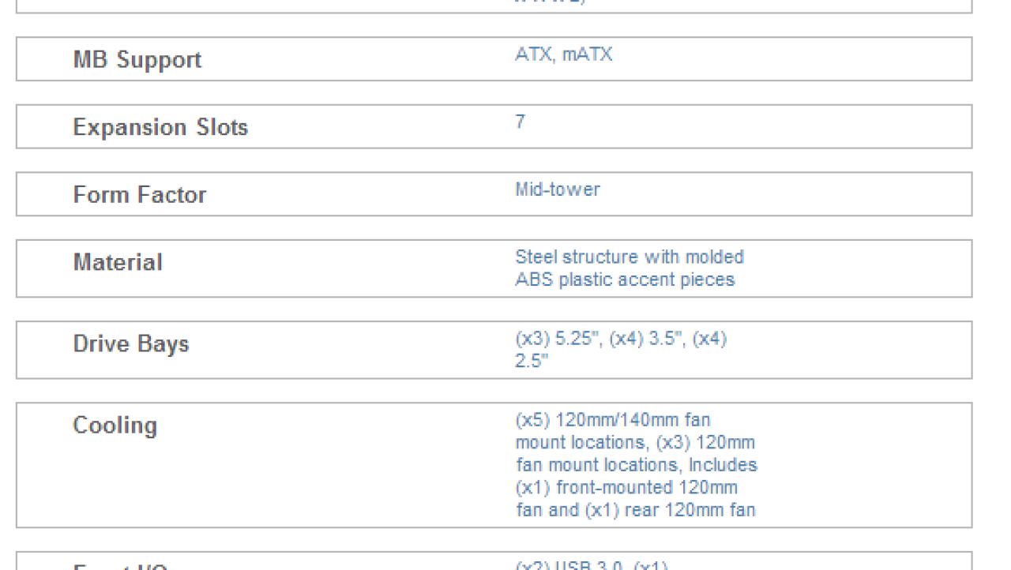
Task: Click the Cooling row label
Action: pos(115,425)
